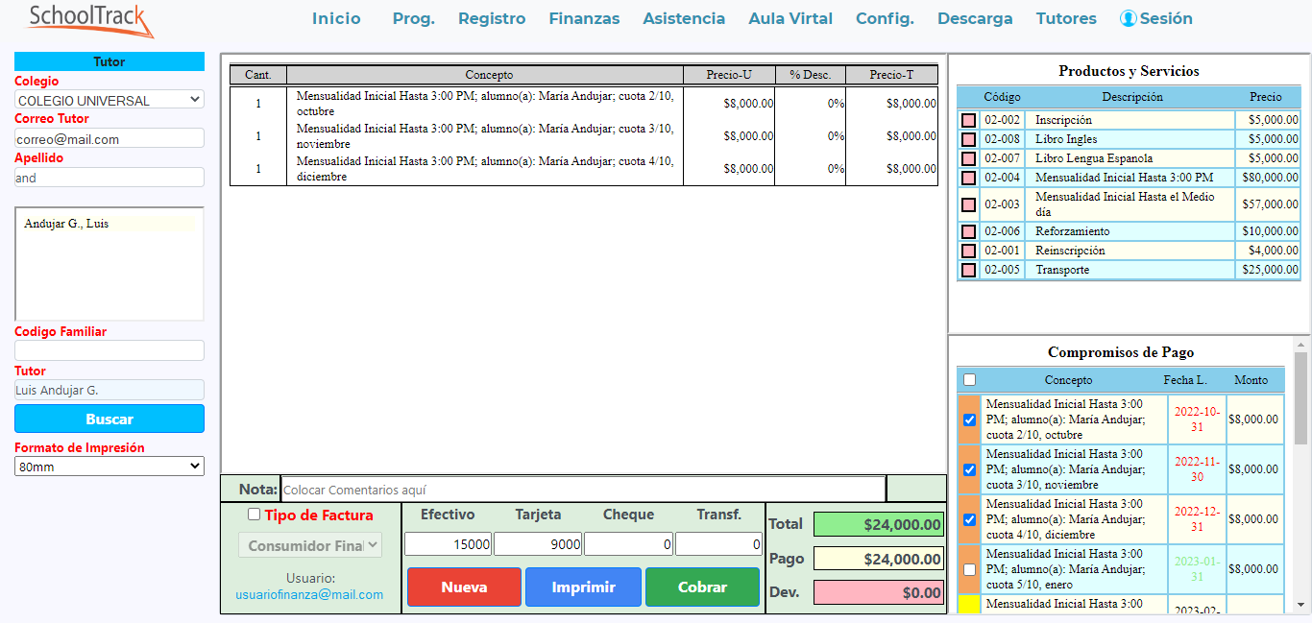The image size is (1312, 623).
Task: Open the Asistencia menu
Action: point(684,18)
